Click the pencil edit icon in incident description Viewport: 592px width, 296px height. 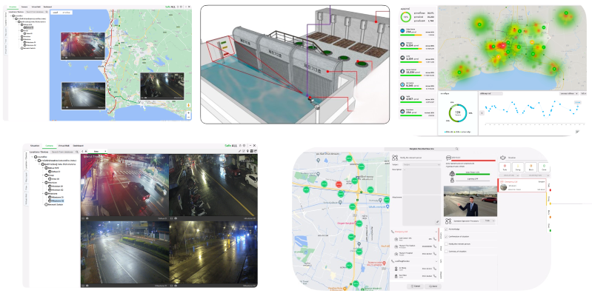tap(436, 221)
